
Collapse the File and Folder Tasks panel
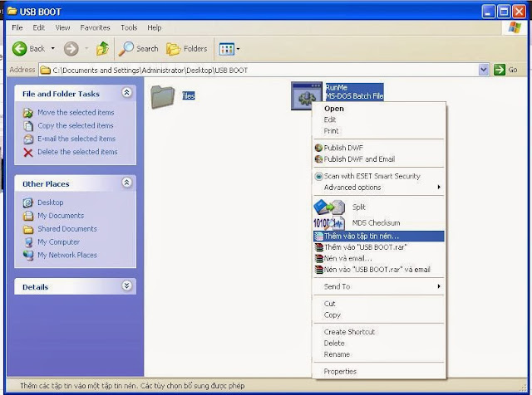click(126, 94)
